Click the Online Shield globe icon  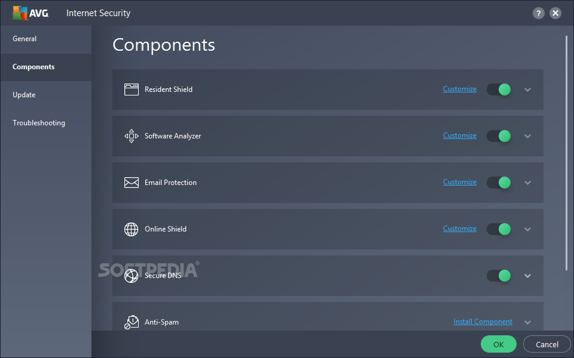[132, 229]
